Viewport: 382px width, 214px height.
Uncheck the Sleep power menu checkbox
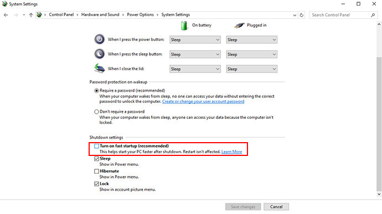96,159
